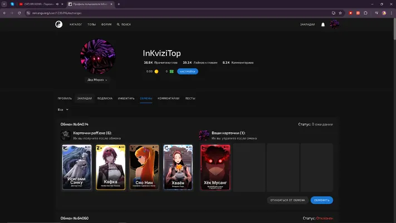Open the Все filter dropdown
The height and width of the screenshot is (223, 396).
coord(63,110)
